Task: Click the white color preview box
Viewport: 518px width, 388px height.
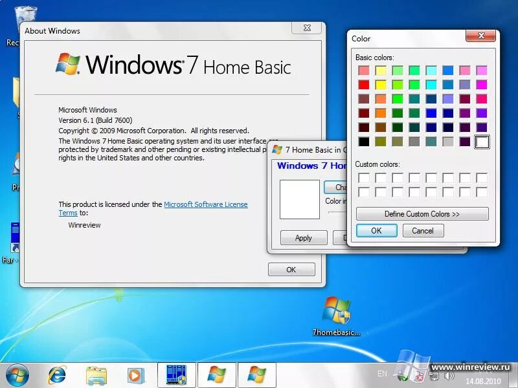Action: pos(300,200)
